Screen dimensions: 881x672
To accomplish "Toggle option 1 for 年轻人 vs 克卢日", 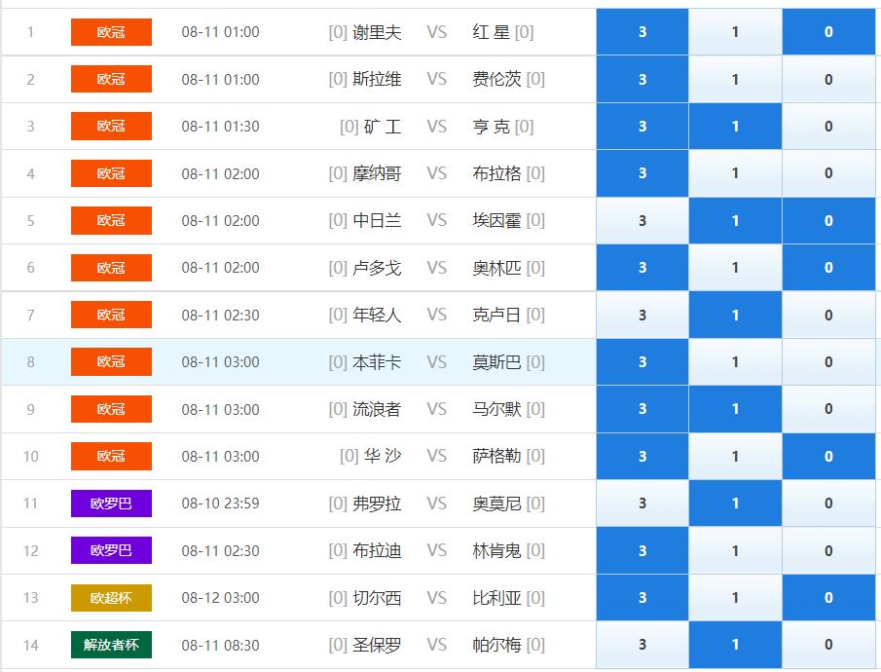I will [x=735, y=315].
